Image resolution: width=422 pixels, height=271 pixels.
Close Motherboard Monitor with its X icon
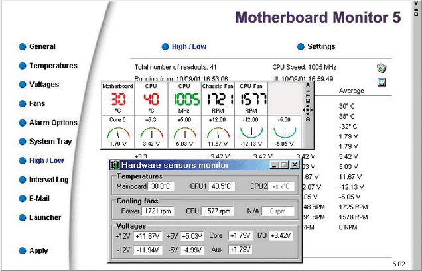coord(416,3)
